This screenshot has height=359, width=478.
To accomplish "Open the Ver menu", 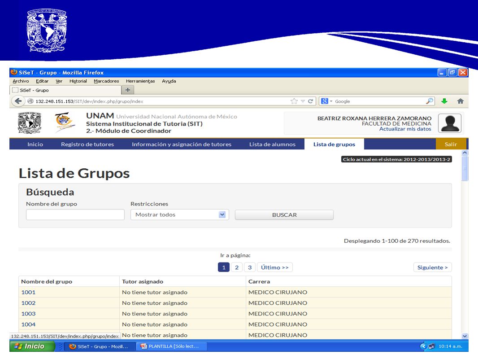I will point(59,81).
